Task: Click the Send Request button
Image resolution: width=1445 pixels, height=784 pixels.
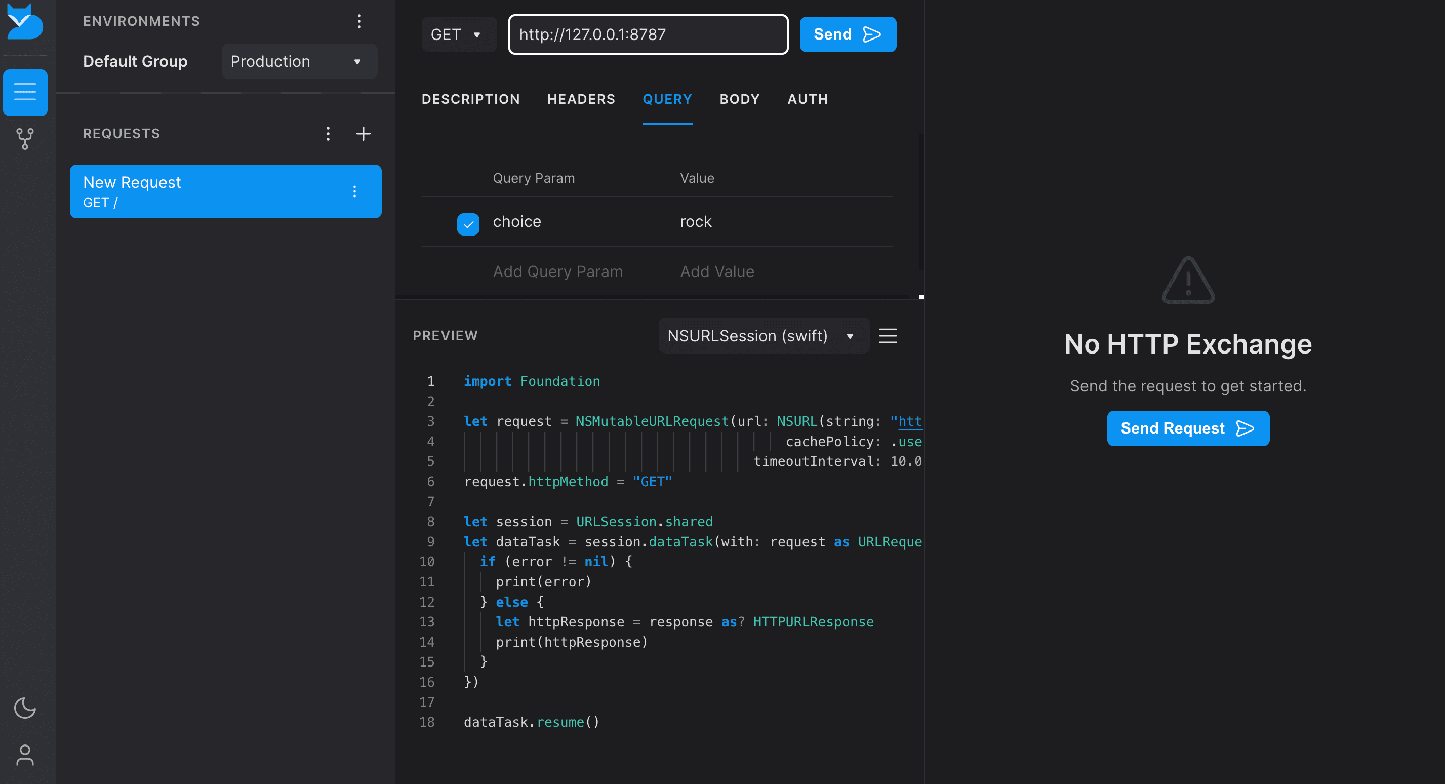Action: click(x=1188, y=428)
